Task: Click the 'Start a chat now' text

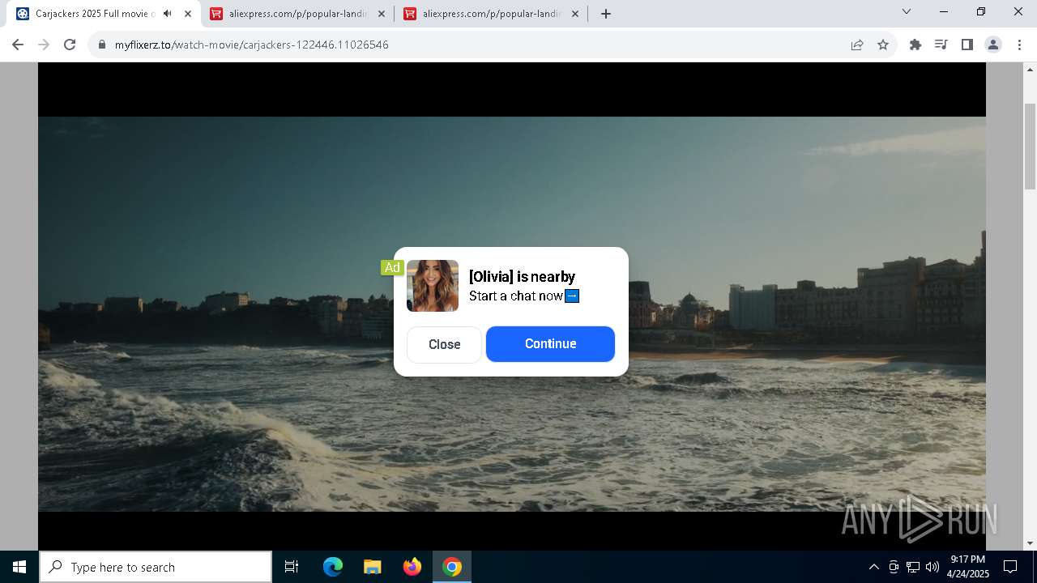Action: tap(516, 296)
